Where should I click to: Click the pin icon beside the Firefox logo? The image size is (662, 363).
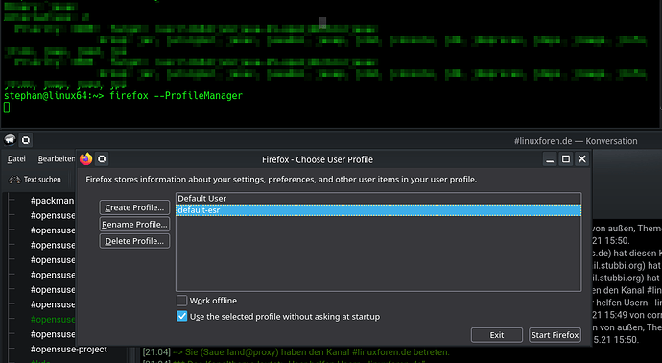(102, 158)
